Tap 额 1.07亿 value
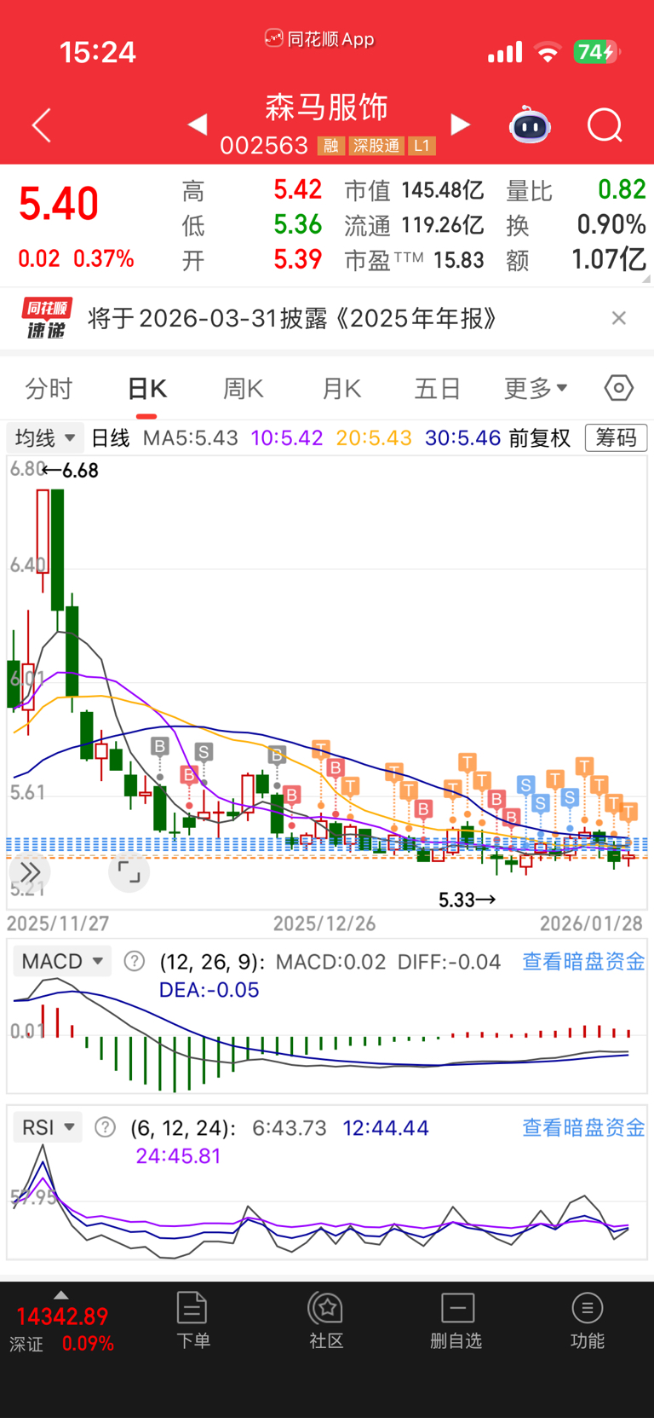Viewport: 654px width, 1418px height. click(577, 260)
